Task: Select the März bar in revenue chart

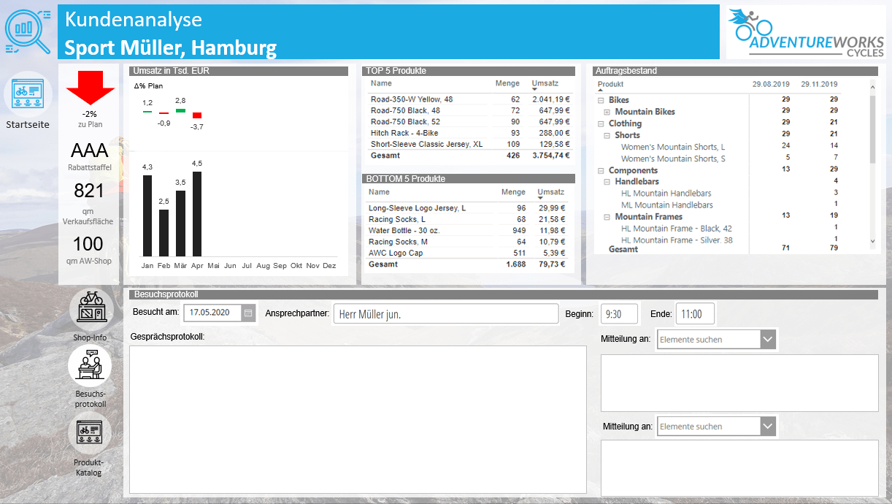Action: click(180, 223)
